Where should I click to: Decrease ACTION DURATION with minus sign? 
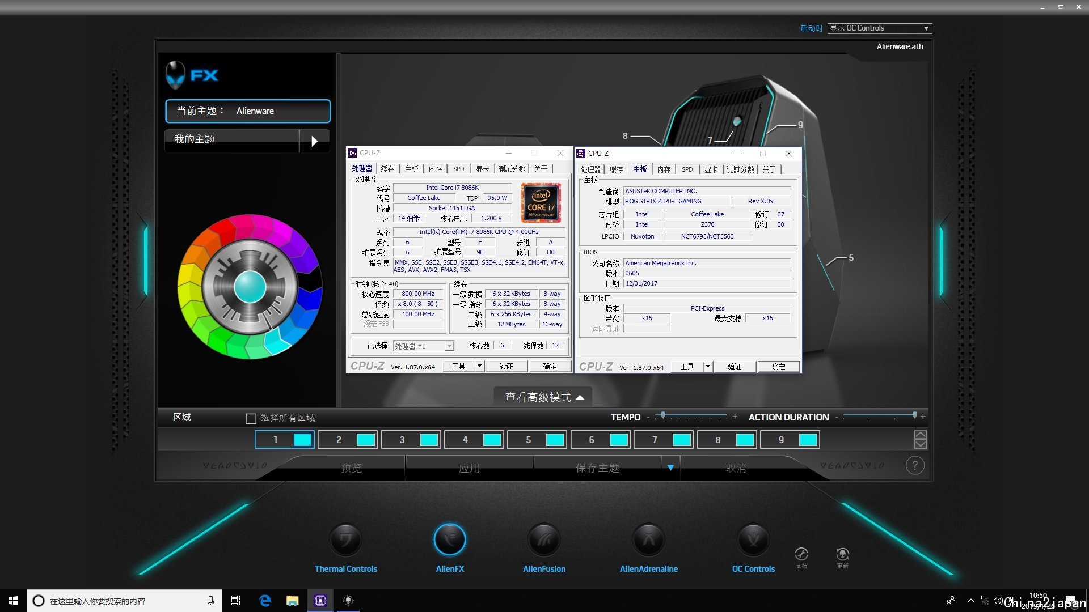click(836, 417)
